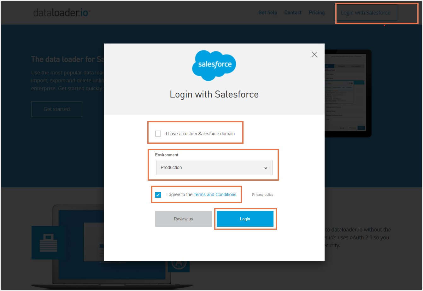Open the Environment dropdown showing Production
The image size is (423, 291).
[x=214, y=167]
